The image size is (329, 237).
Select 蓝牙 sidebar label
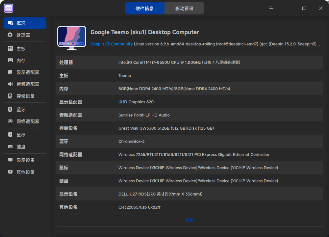pos(21,110)
